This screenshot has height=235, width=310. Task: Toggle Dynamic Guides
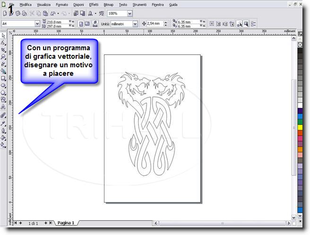(x=232, y=24)
